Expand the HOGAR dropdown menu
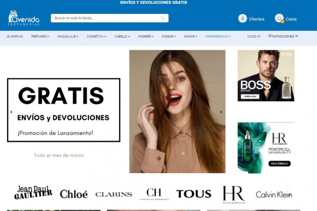This screenshot has height=211, width=317. tap(191, 36)
